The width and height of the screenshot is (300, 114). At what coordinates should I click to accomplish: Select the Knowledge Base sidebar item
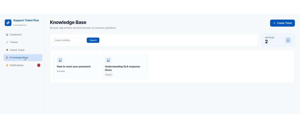pos(23,58)
